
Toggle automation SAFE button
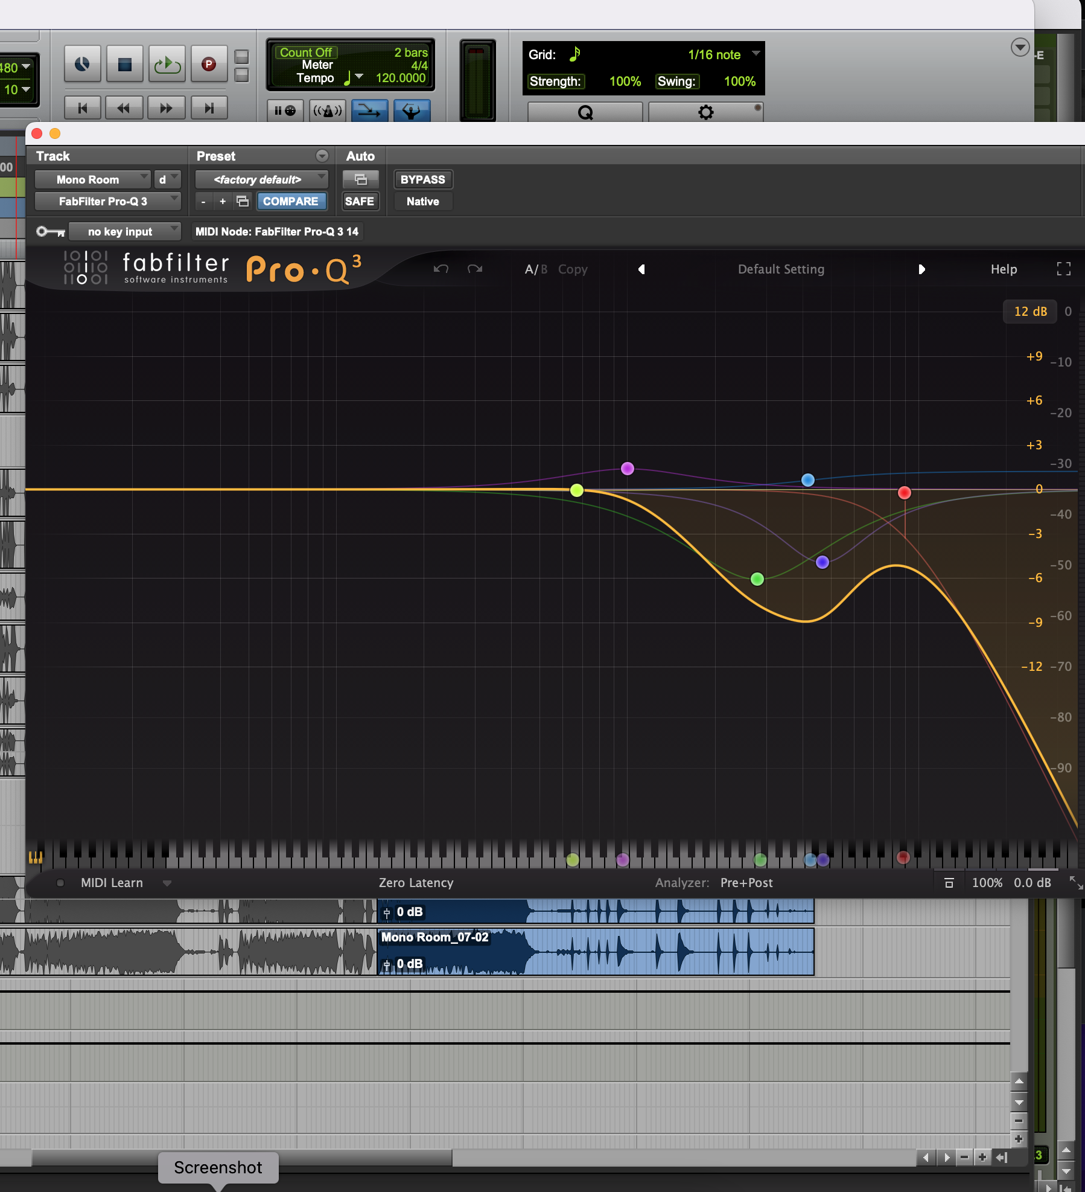(360, 201)
